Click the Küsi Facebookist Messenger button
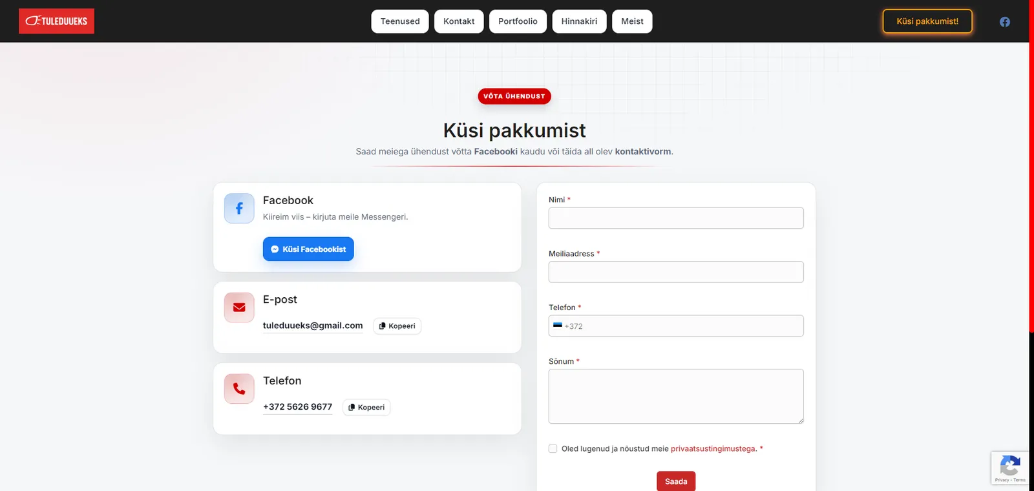This screenshot has width=1034, height=491. (x=308, y=249)
